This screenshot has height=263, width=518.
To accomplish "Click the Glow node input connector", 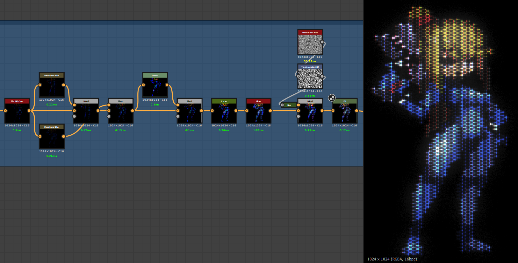I will (247, 111).
